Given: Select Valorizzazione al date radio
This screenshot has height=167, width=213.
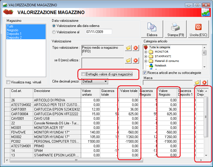Looking at the screenshot, I should [x=54, y=32].
